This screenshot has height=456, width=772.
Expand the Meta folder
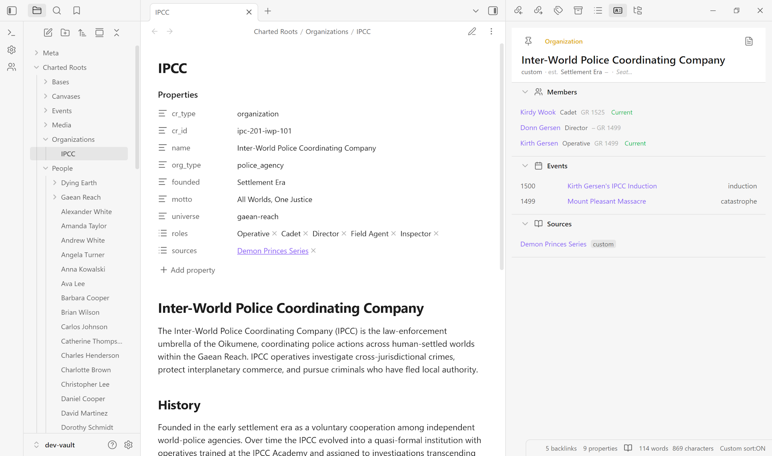tap(37, 53)
